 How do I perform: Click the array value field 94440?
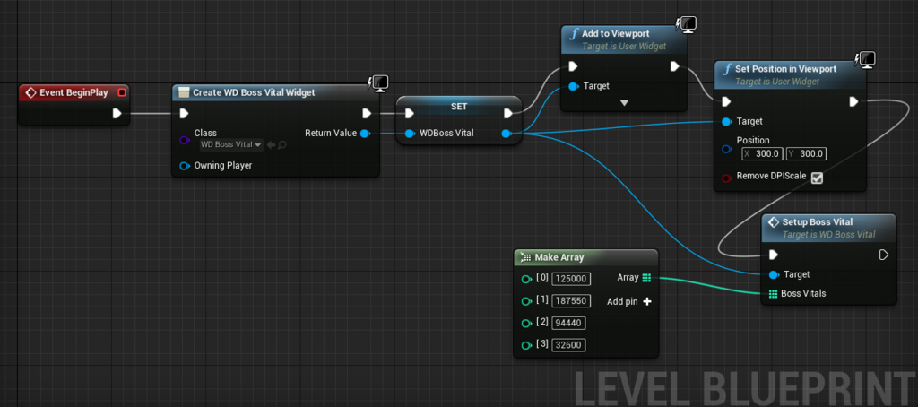(568, 323)
